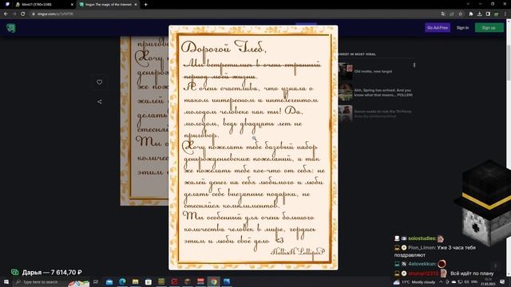Close the first image browser tab
The width and height of the screenshot is (511, 287).
[72, 5]
